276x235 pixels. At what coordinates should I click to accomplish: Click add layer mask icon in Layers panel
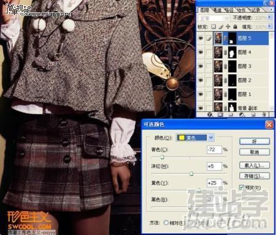pos(220,114)
